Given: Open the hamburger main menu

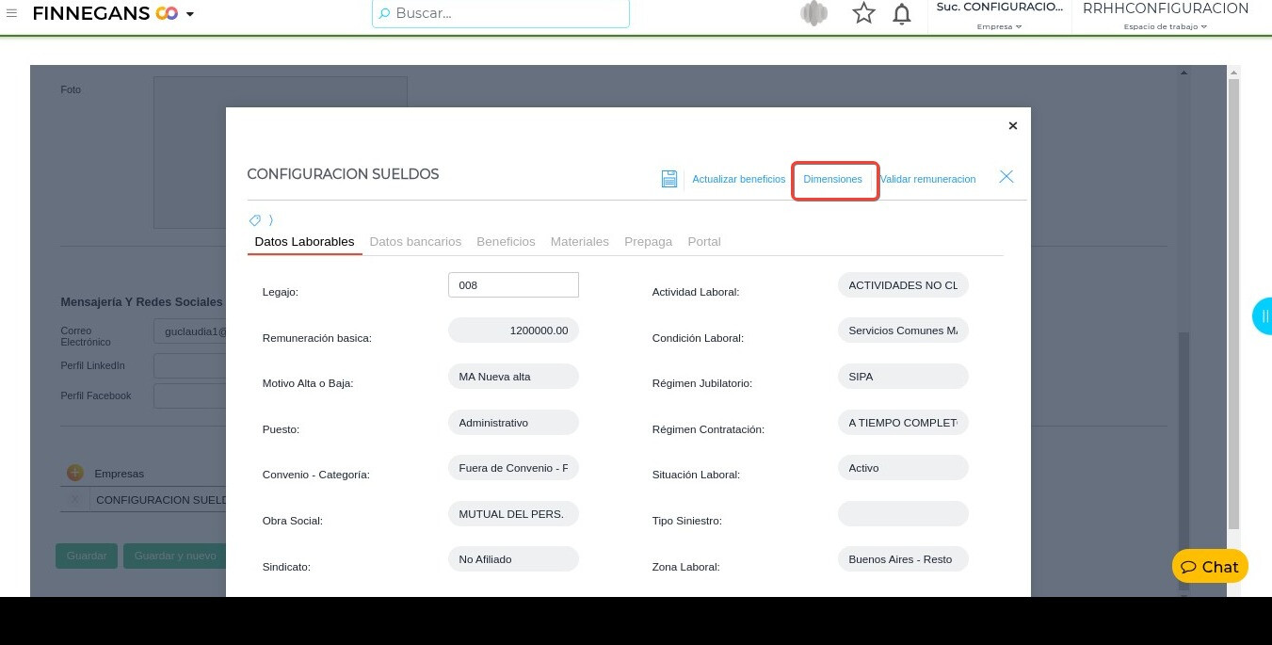Looking at the screenshot, I should pos(11,13).
